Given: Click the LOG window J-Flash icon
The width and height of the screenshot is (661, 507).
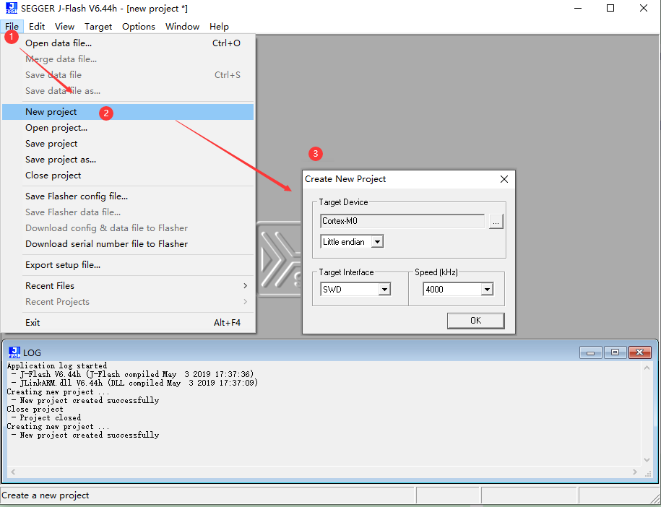Looking at the screenshot, I should pos(14,352).
